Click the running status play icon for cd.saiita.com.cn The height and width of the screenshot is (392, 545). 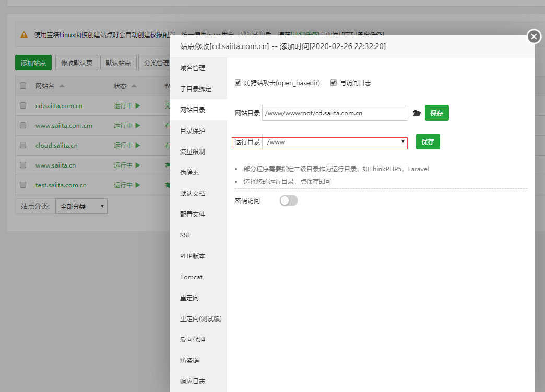(x=138, y=105)
